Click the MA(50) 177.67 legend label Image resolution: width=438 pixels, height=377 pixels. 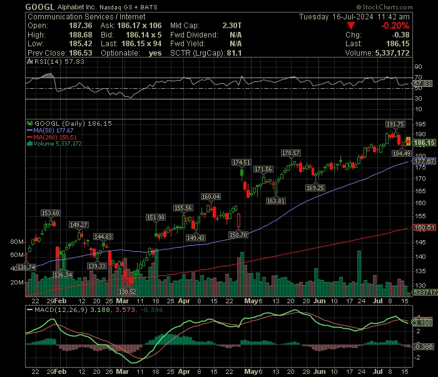tap(53, 130)
